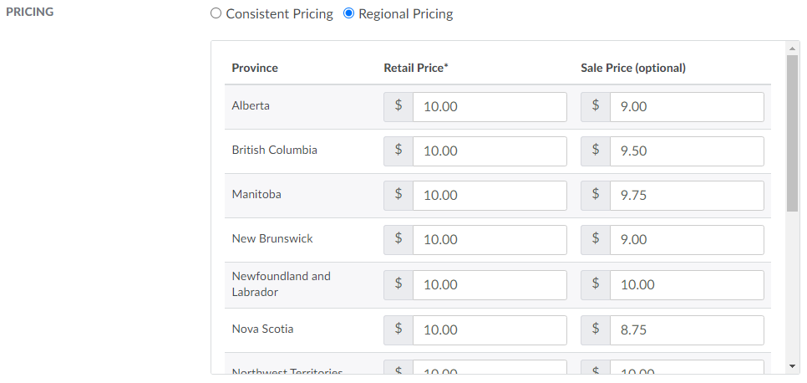807x383 pixels.
Task: Edit the Manitoba sale price of 9.75
Action: pos(686,196)
